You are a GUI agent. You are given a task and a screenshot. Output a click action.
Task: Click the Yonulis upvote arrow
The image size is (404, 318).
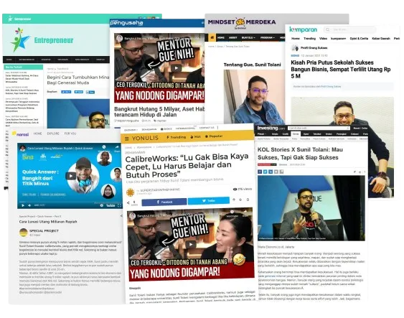point(234,200)
